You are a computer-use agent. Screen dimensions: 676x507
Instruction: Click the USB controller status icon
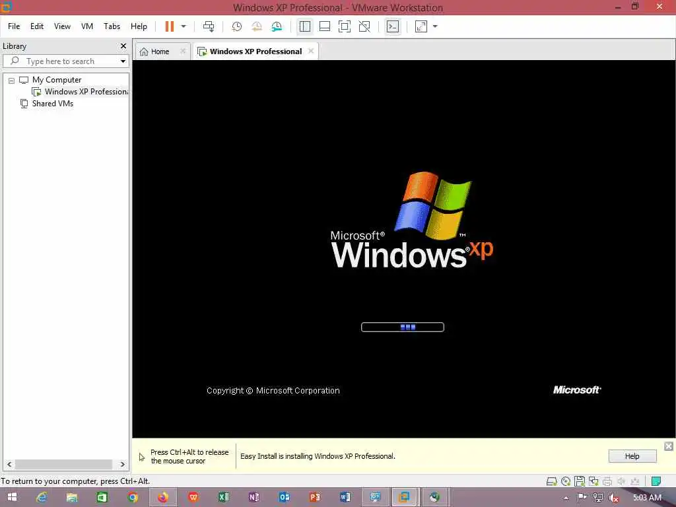click(x=635, y=481)
